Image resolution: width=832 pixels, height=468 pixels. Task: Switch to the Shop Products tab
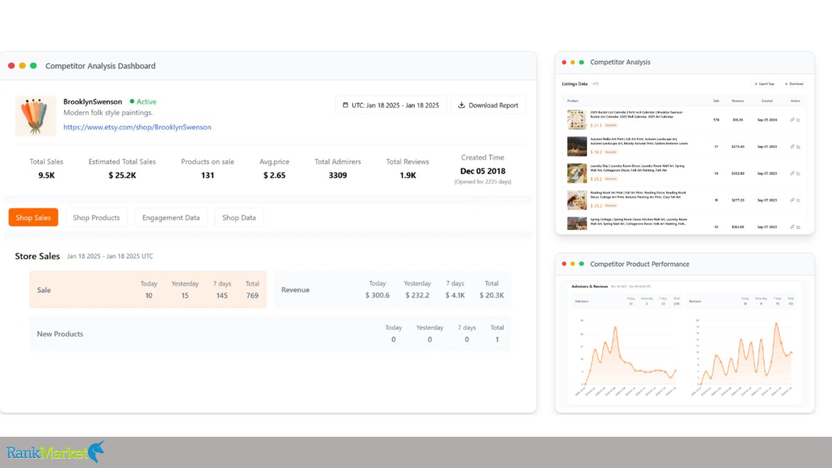pyautogui.click(x=96, y=218)
